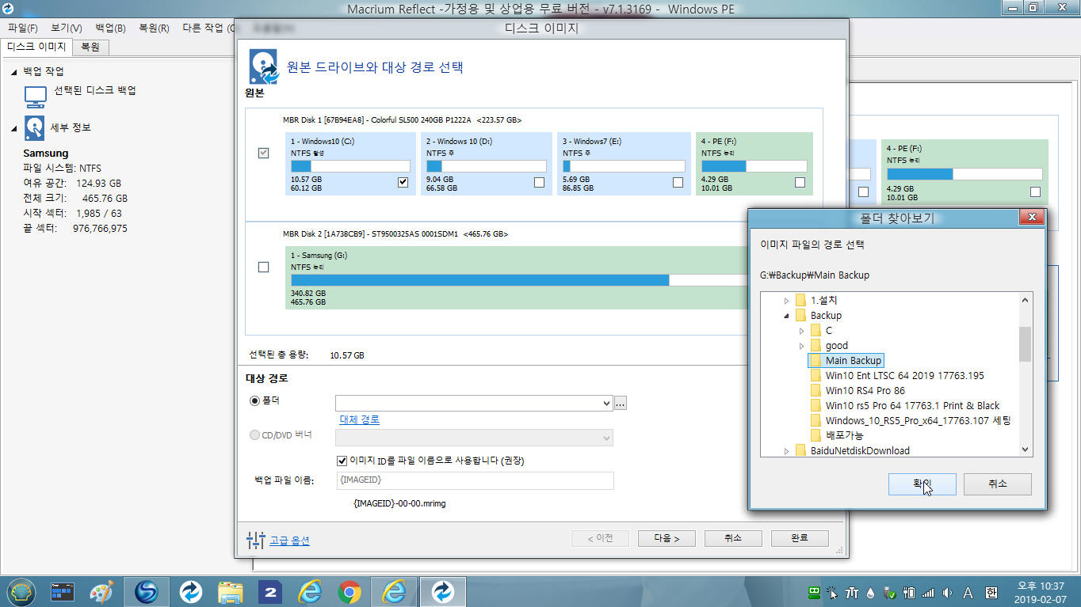Check the Windows 10 (D:) partition checkbox

pyautogui.click(x=540, y=182)
